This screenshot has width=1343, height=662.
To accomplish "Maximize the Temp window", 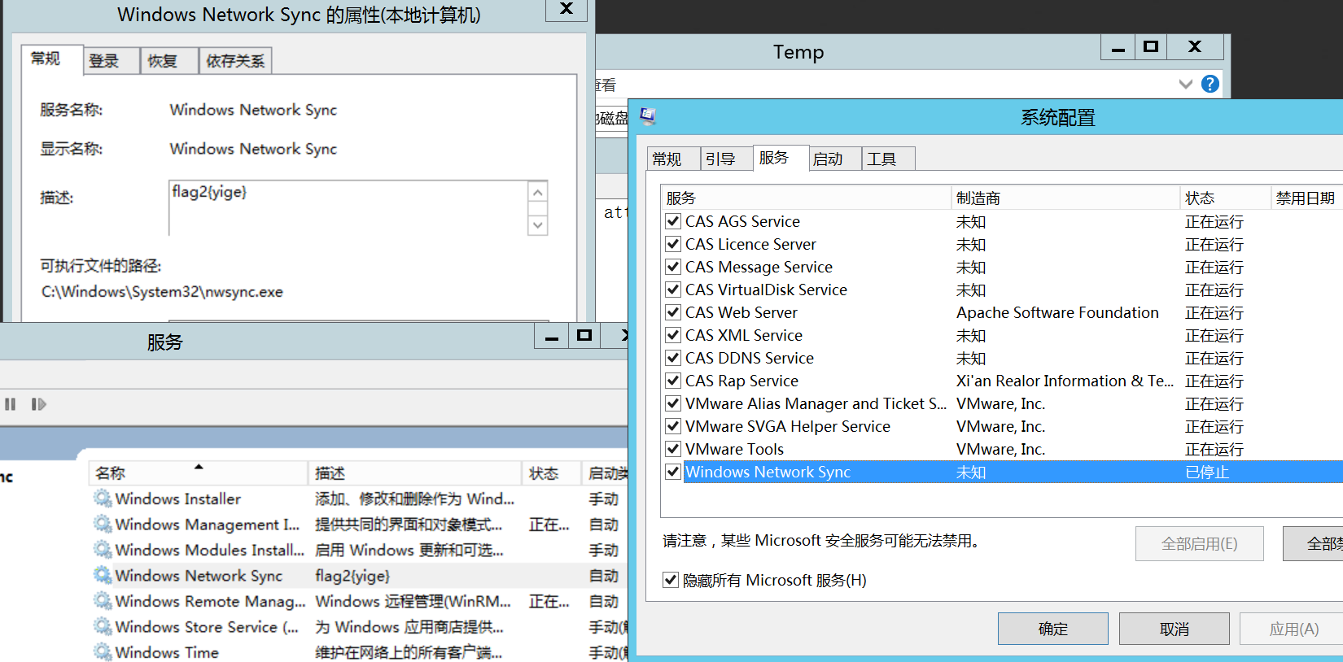I will click(x=1151, y=47).
